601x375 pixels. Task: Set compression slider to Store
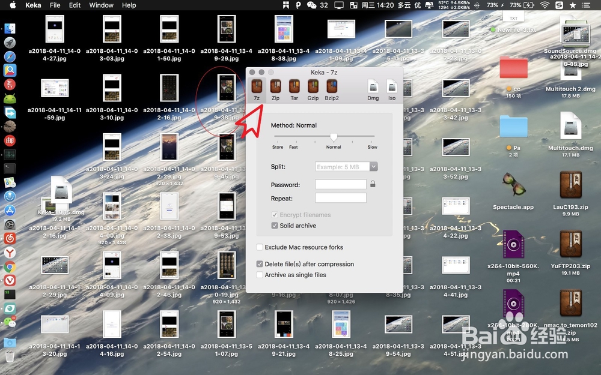pyautogui.click(x=278, y=137)
